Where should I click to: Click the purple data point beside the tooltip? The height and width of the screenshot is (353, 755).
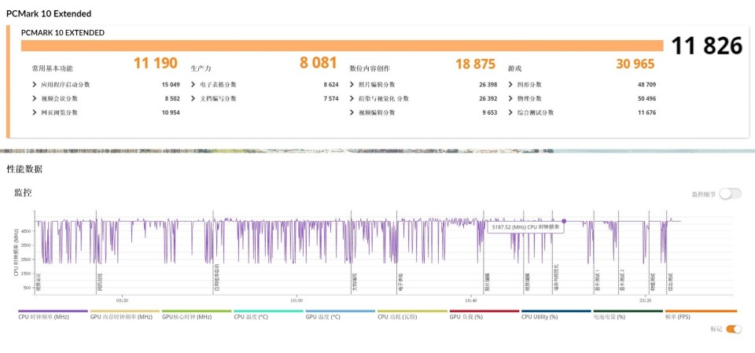(x=564, y=221)
